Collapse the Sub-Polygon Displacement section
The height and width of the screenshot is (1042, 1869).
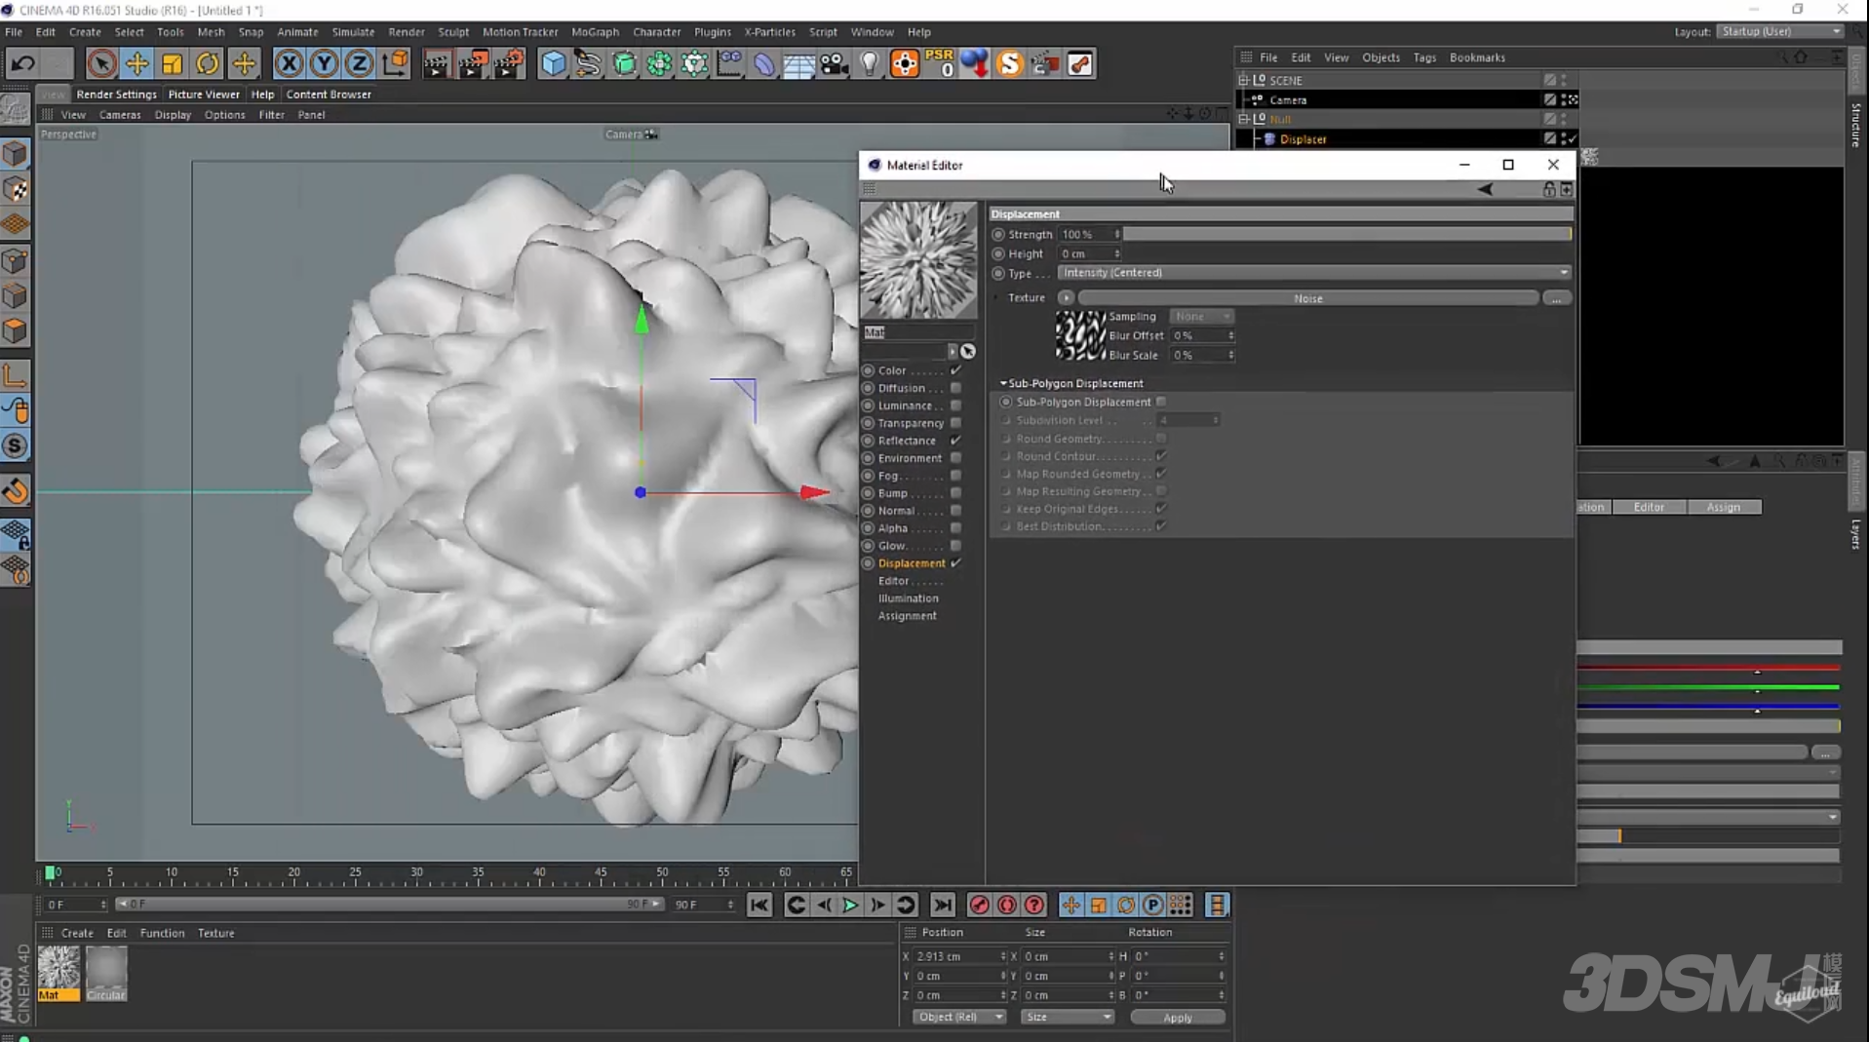pos(1003,383)
